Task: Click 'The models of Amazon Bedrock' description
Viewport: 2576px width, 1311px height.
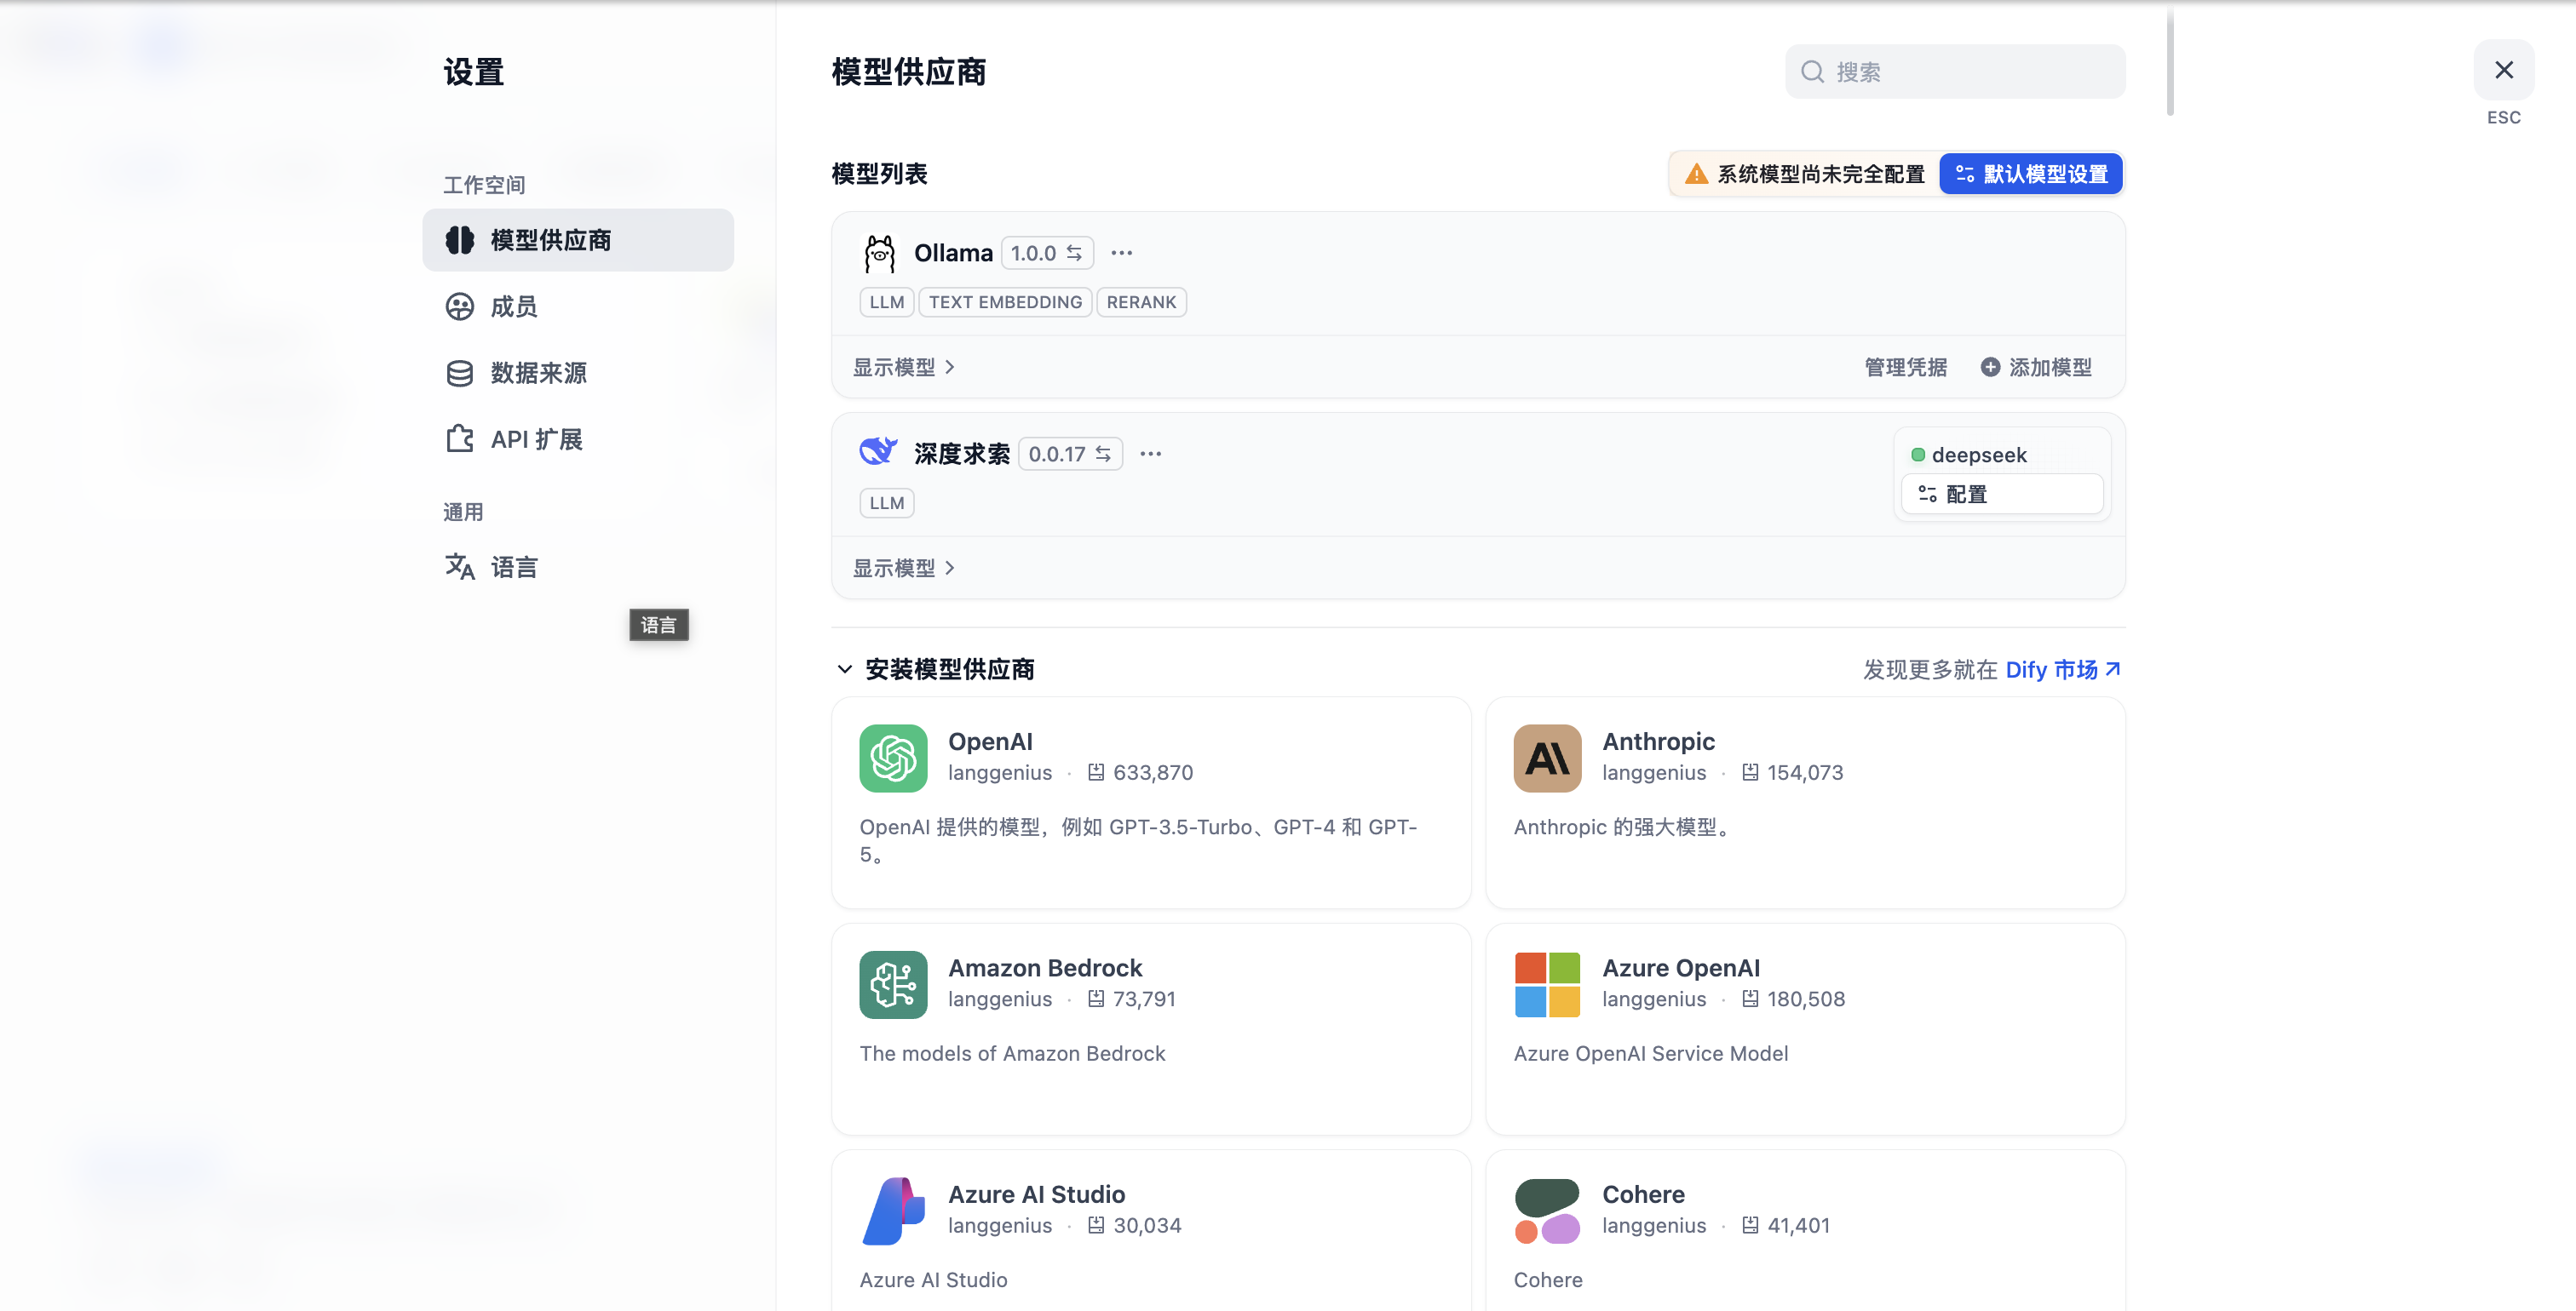Action: [x=1012, y=1053]
